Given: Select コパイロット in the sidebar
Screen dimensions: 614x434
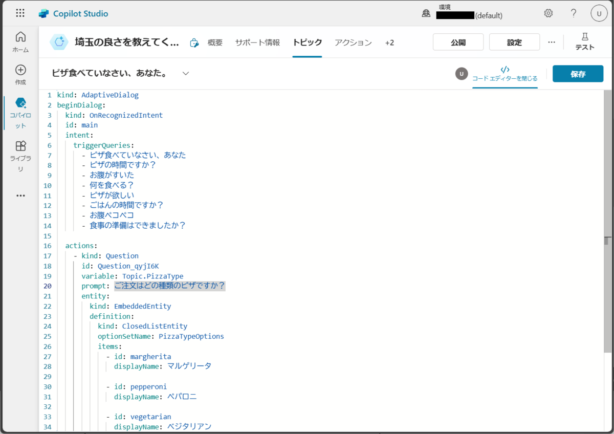Looking at the screenshot, I should 20,113.
